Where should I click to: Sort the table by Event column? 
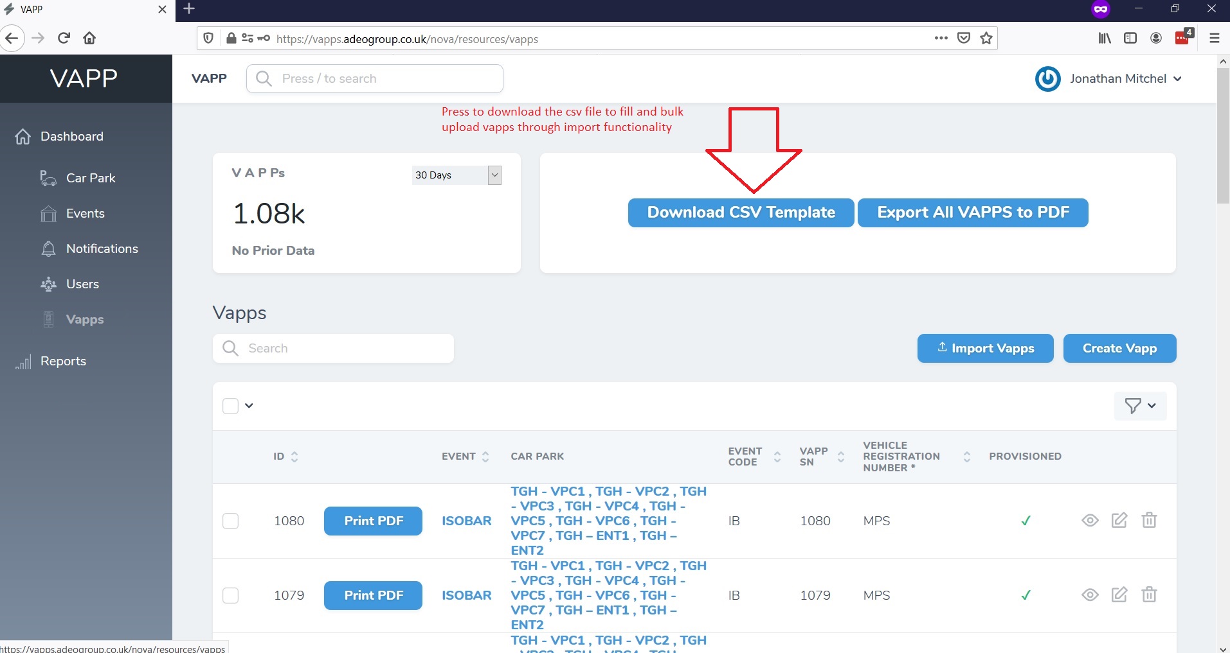466,457
